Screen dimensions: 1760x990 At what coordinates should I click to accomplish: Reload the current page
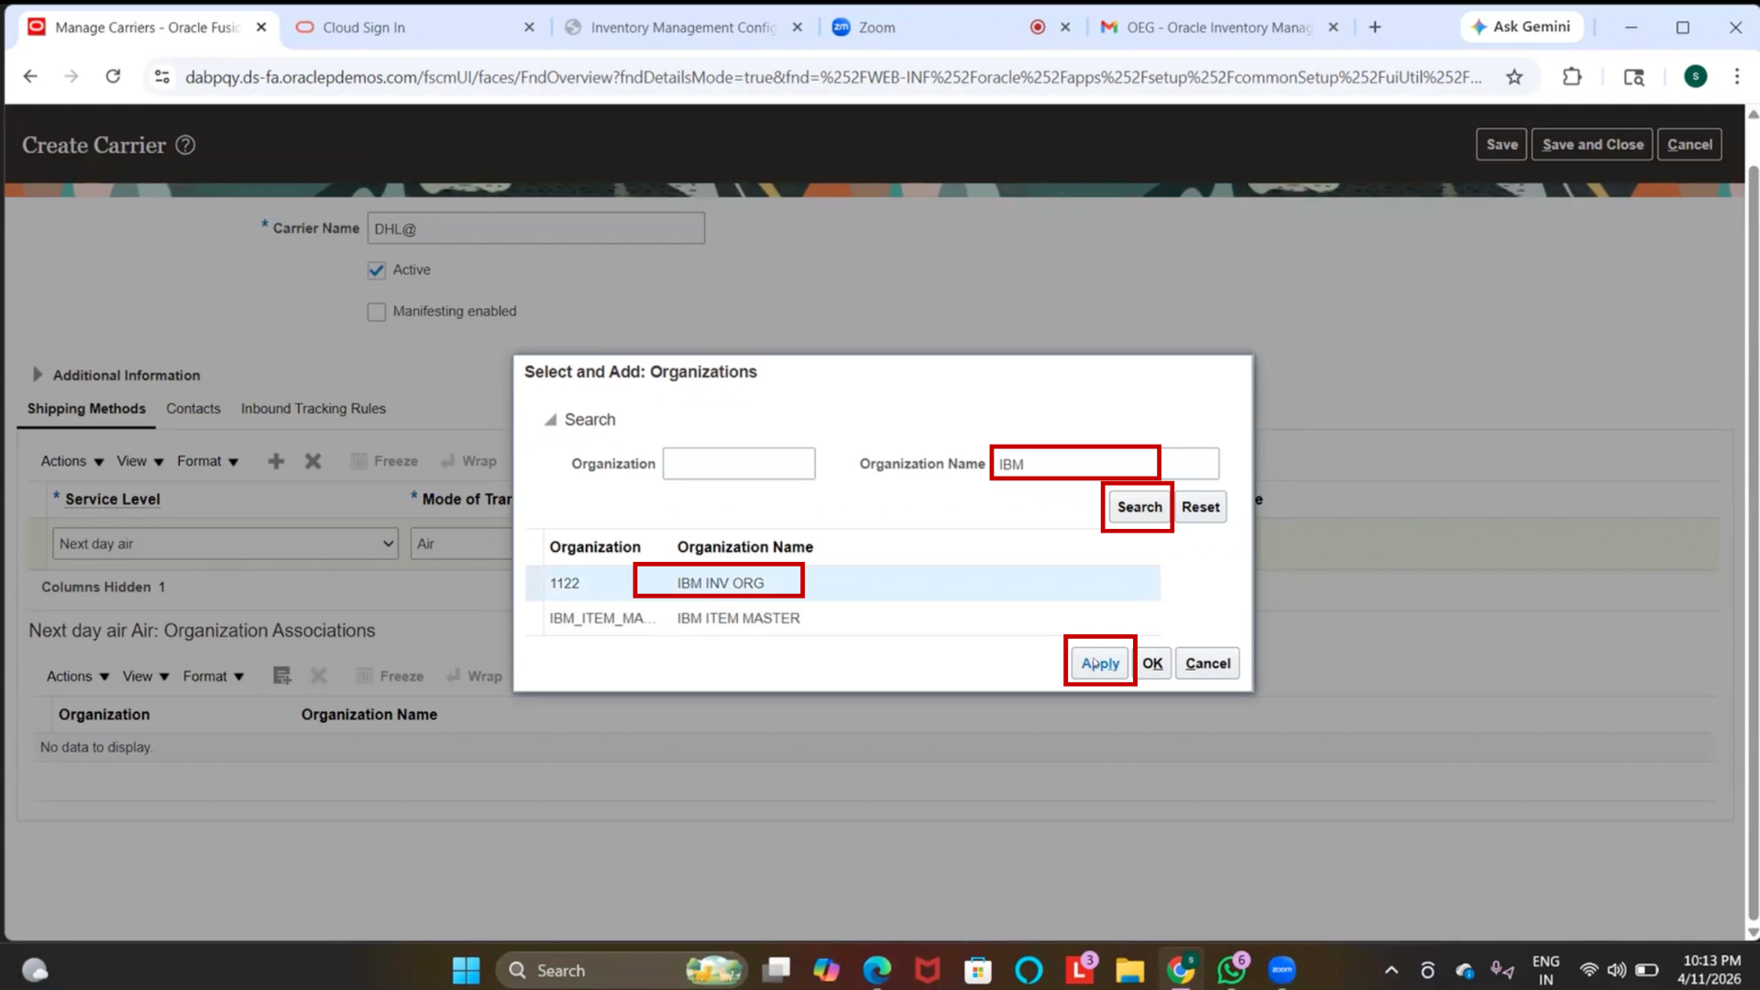[x=113, y=76]
